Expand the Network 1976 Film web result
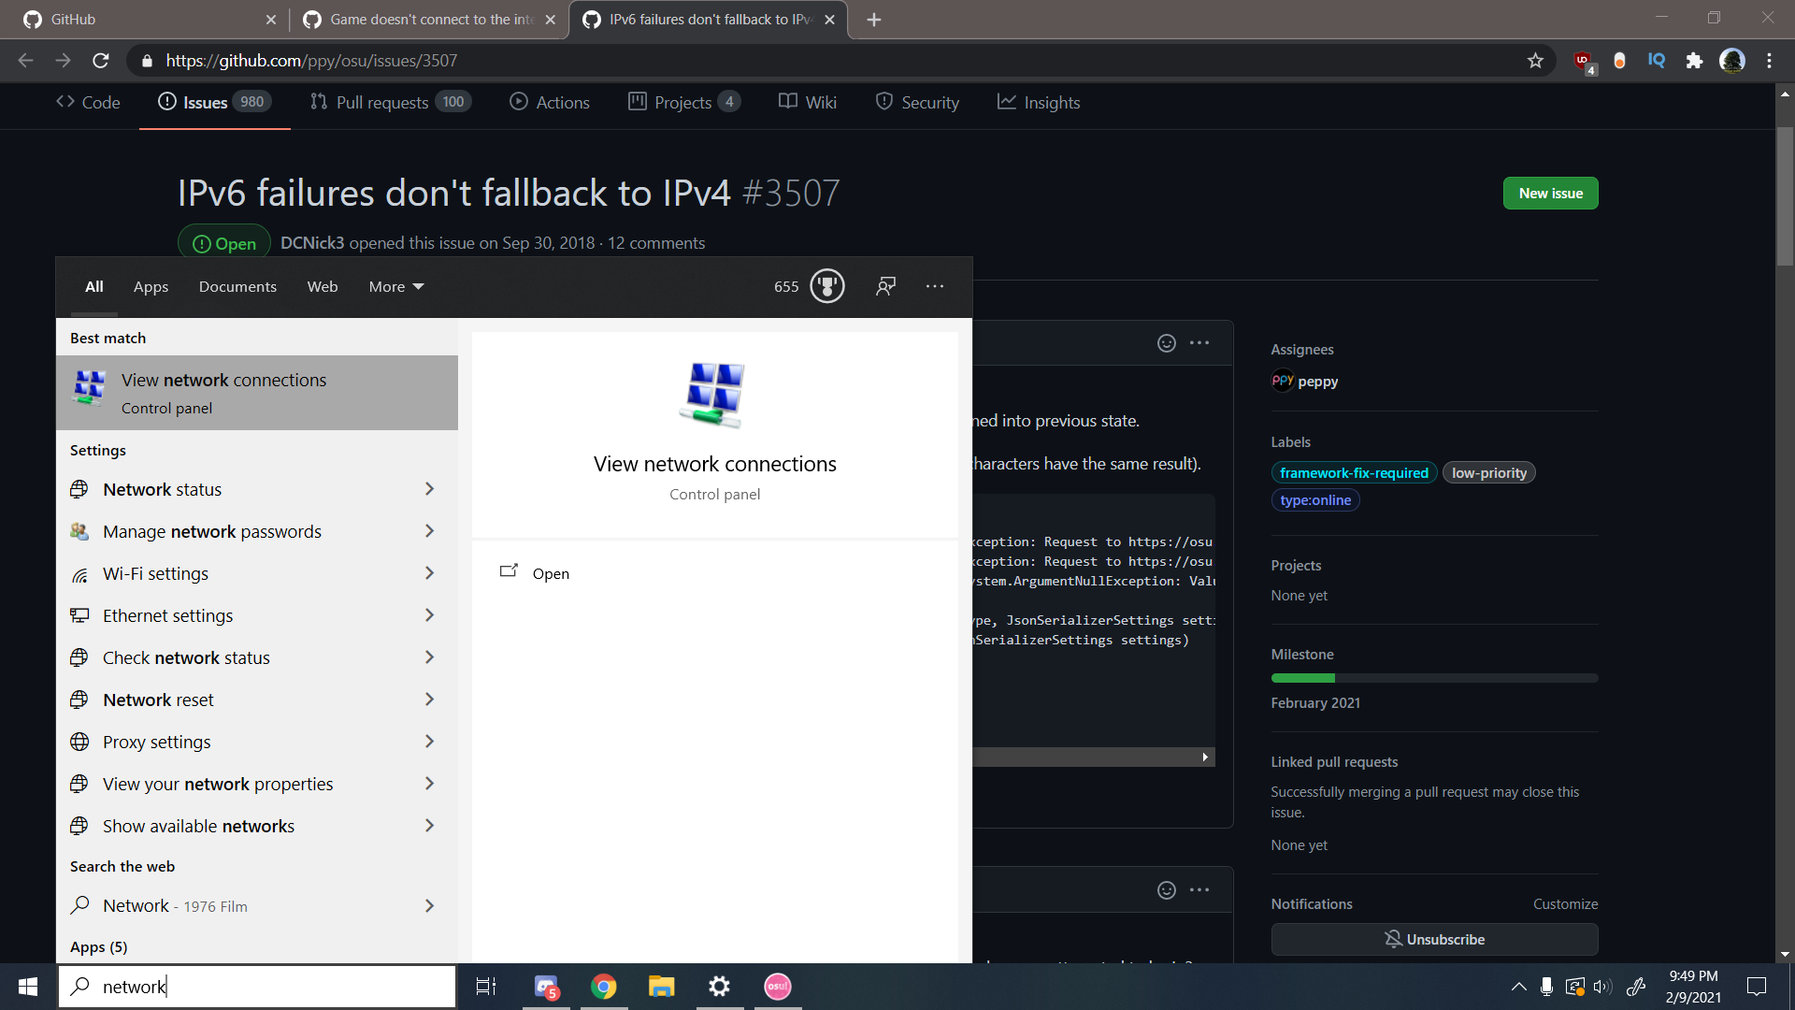 429,905
